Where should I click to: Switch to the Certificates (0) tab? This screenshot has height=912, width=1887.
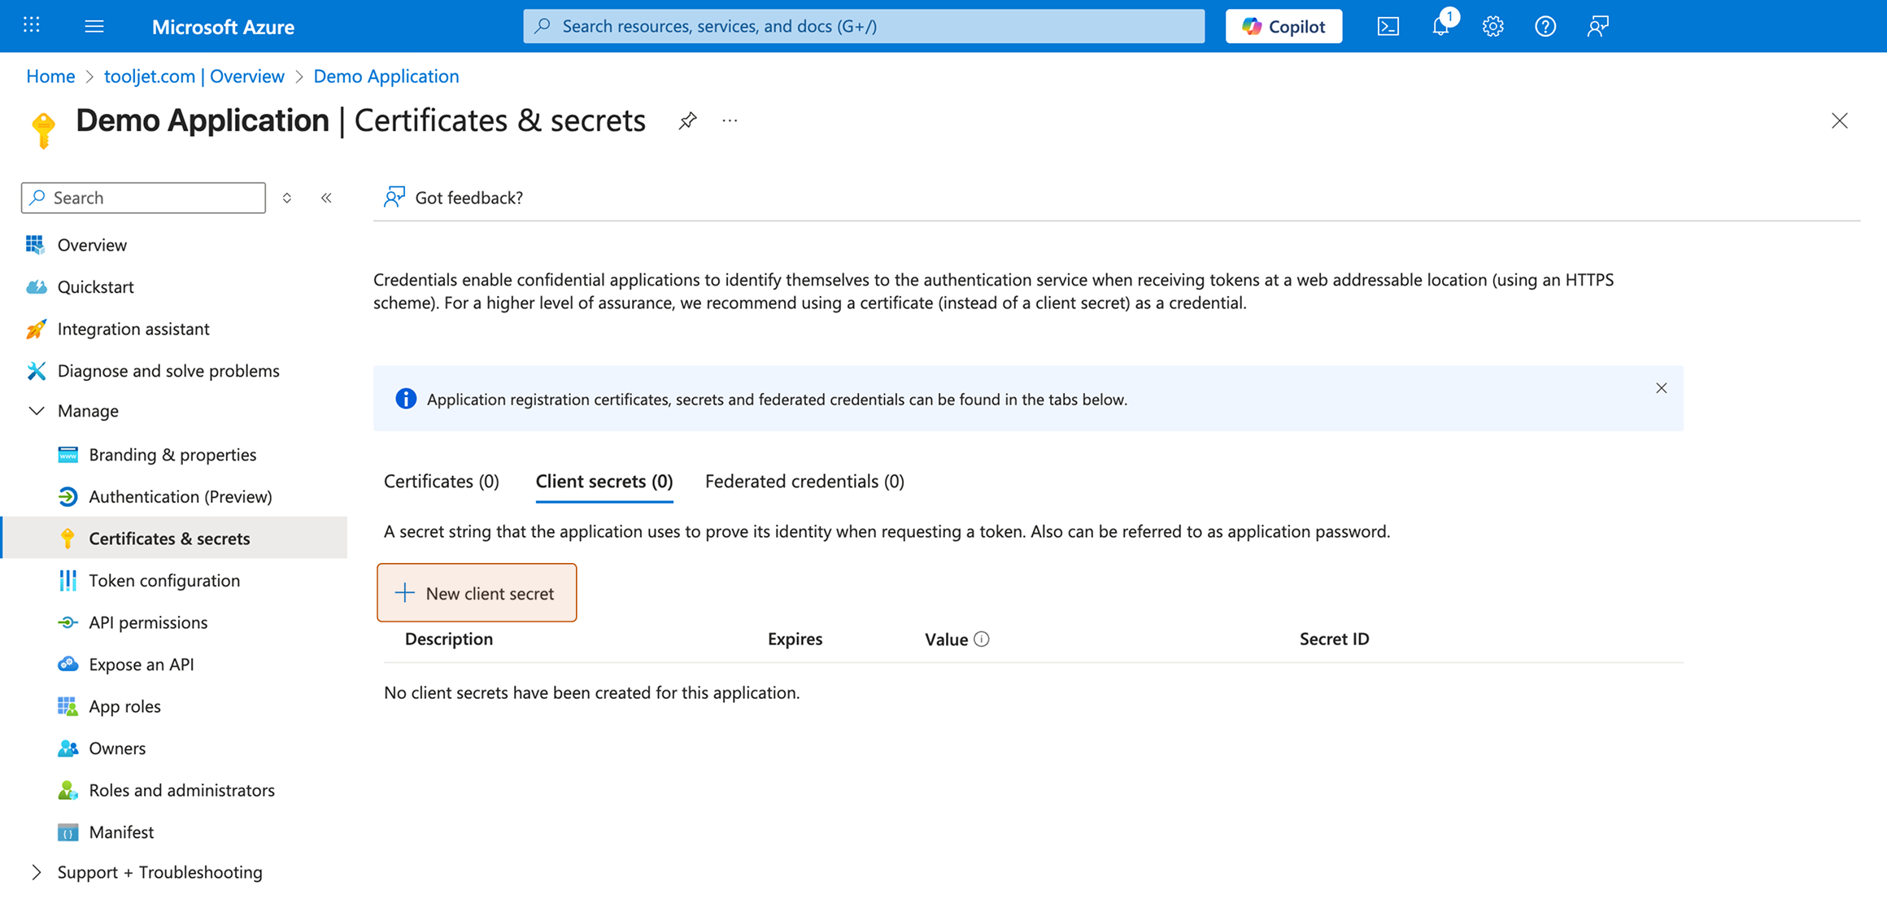pyautogui.click(x=442, y=482)
